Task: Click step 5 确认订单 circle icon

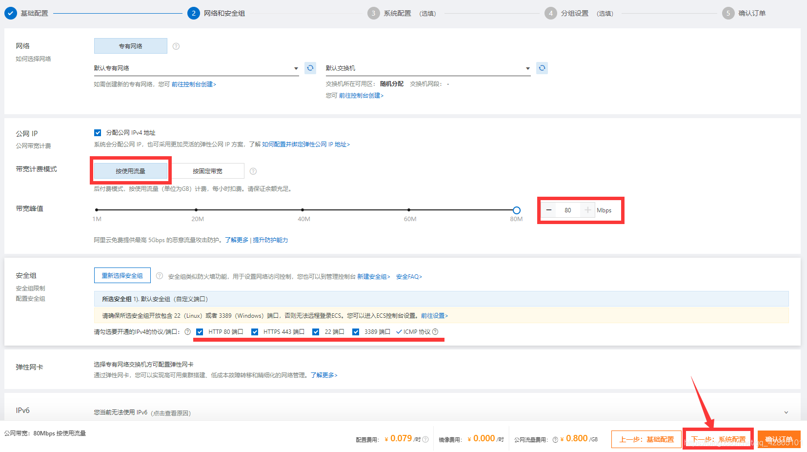Action: (x=728, y=13)
